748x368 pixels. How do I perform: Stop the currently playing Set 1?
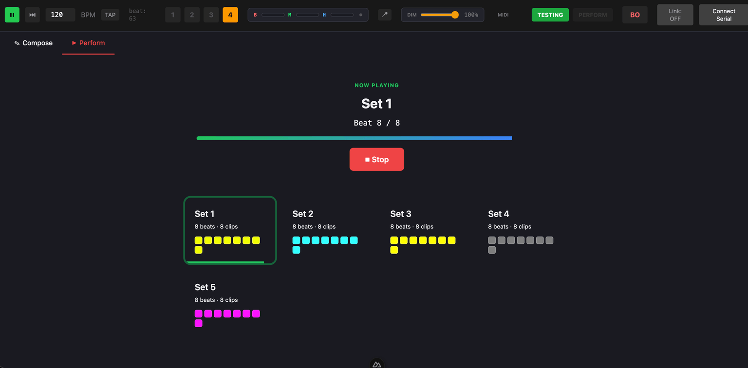[x=376, y=159]
